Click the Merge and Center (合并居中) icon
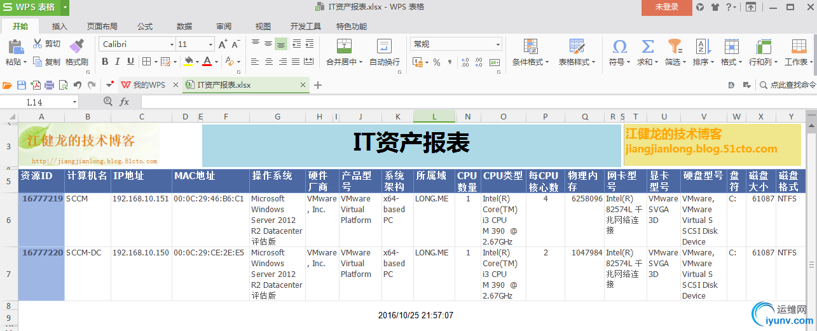Viewport: 817px width, 331px height. (x=344, y=46)
